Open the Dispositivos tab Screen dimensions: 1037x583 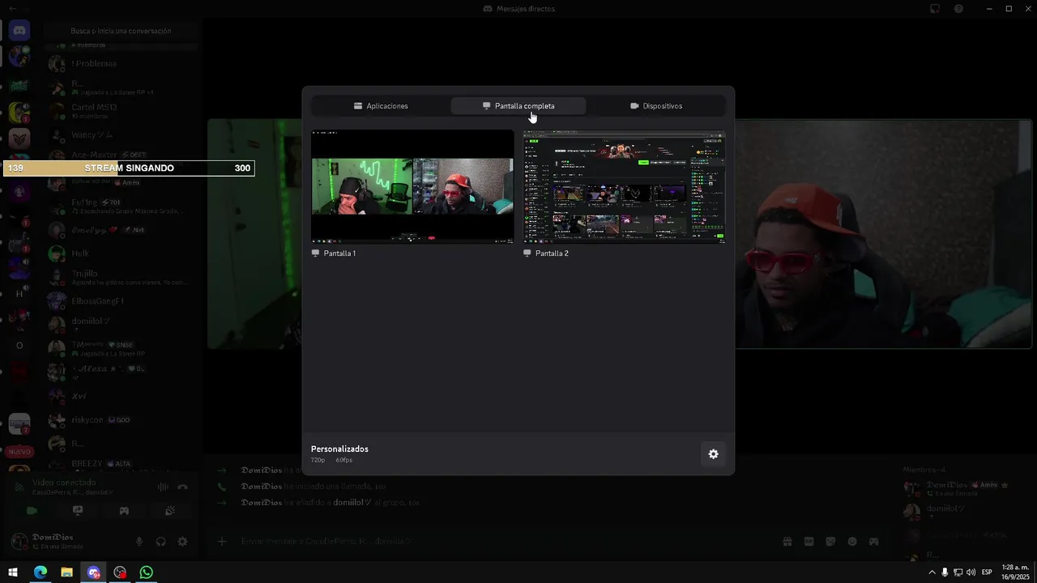coord(656,106)
